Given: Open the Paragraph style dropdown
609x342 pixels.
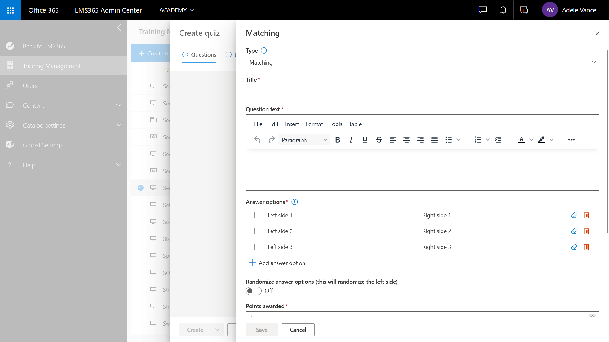Looking at the screenshot, I should pos(304,140).
